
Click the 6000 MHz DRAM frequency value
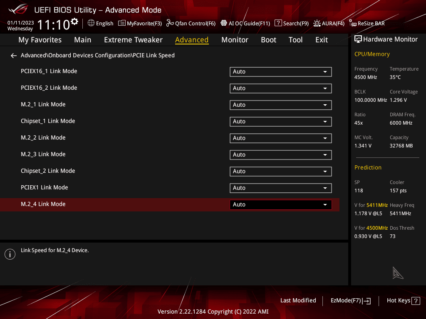point(401,123)
